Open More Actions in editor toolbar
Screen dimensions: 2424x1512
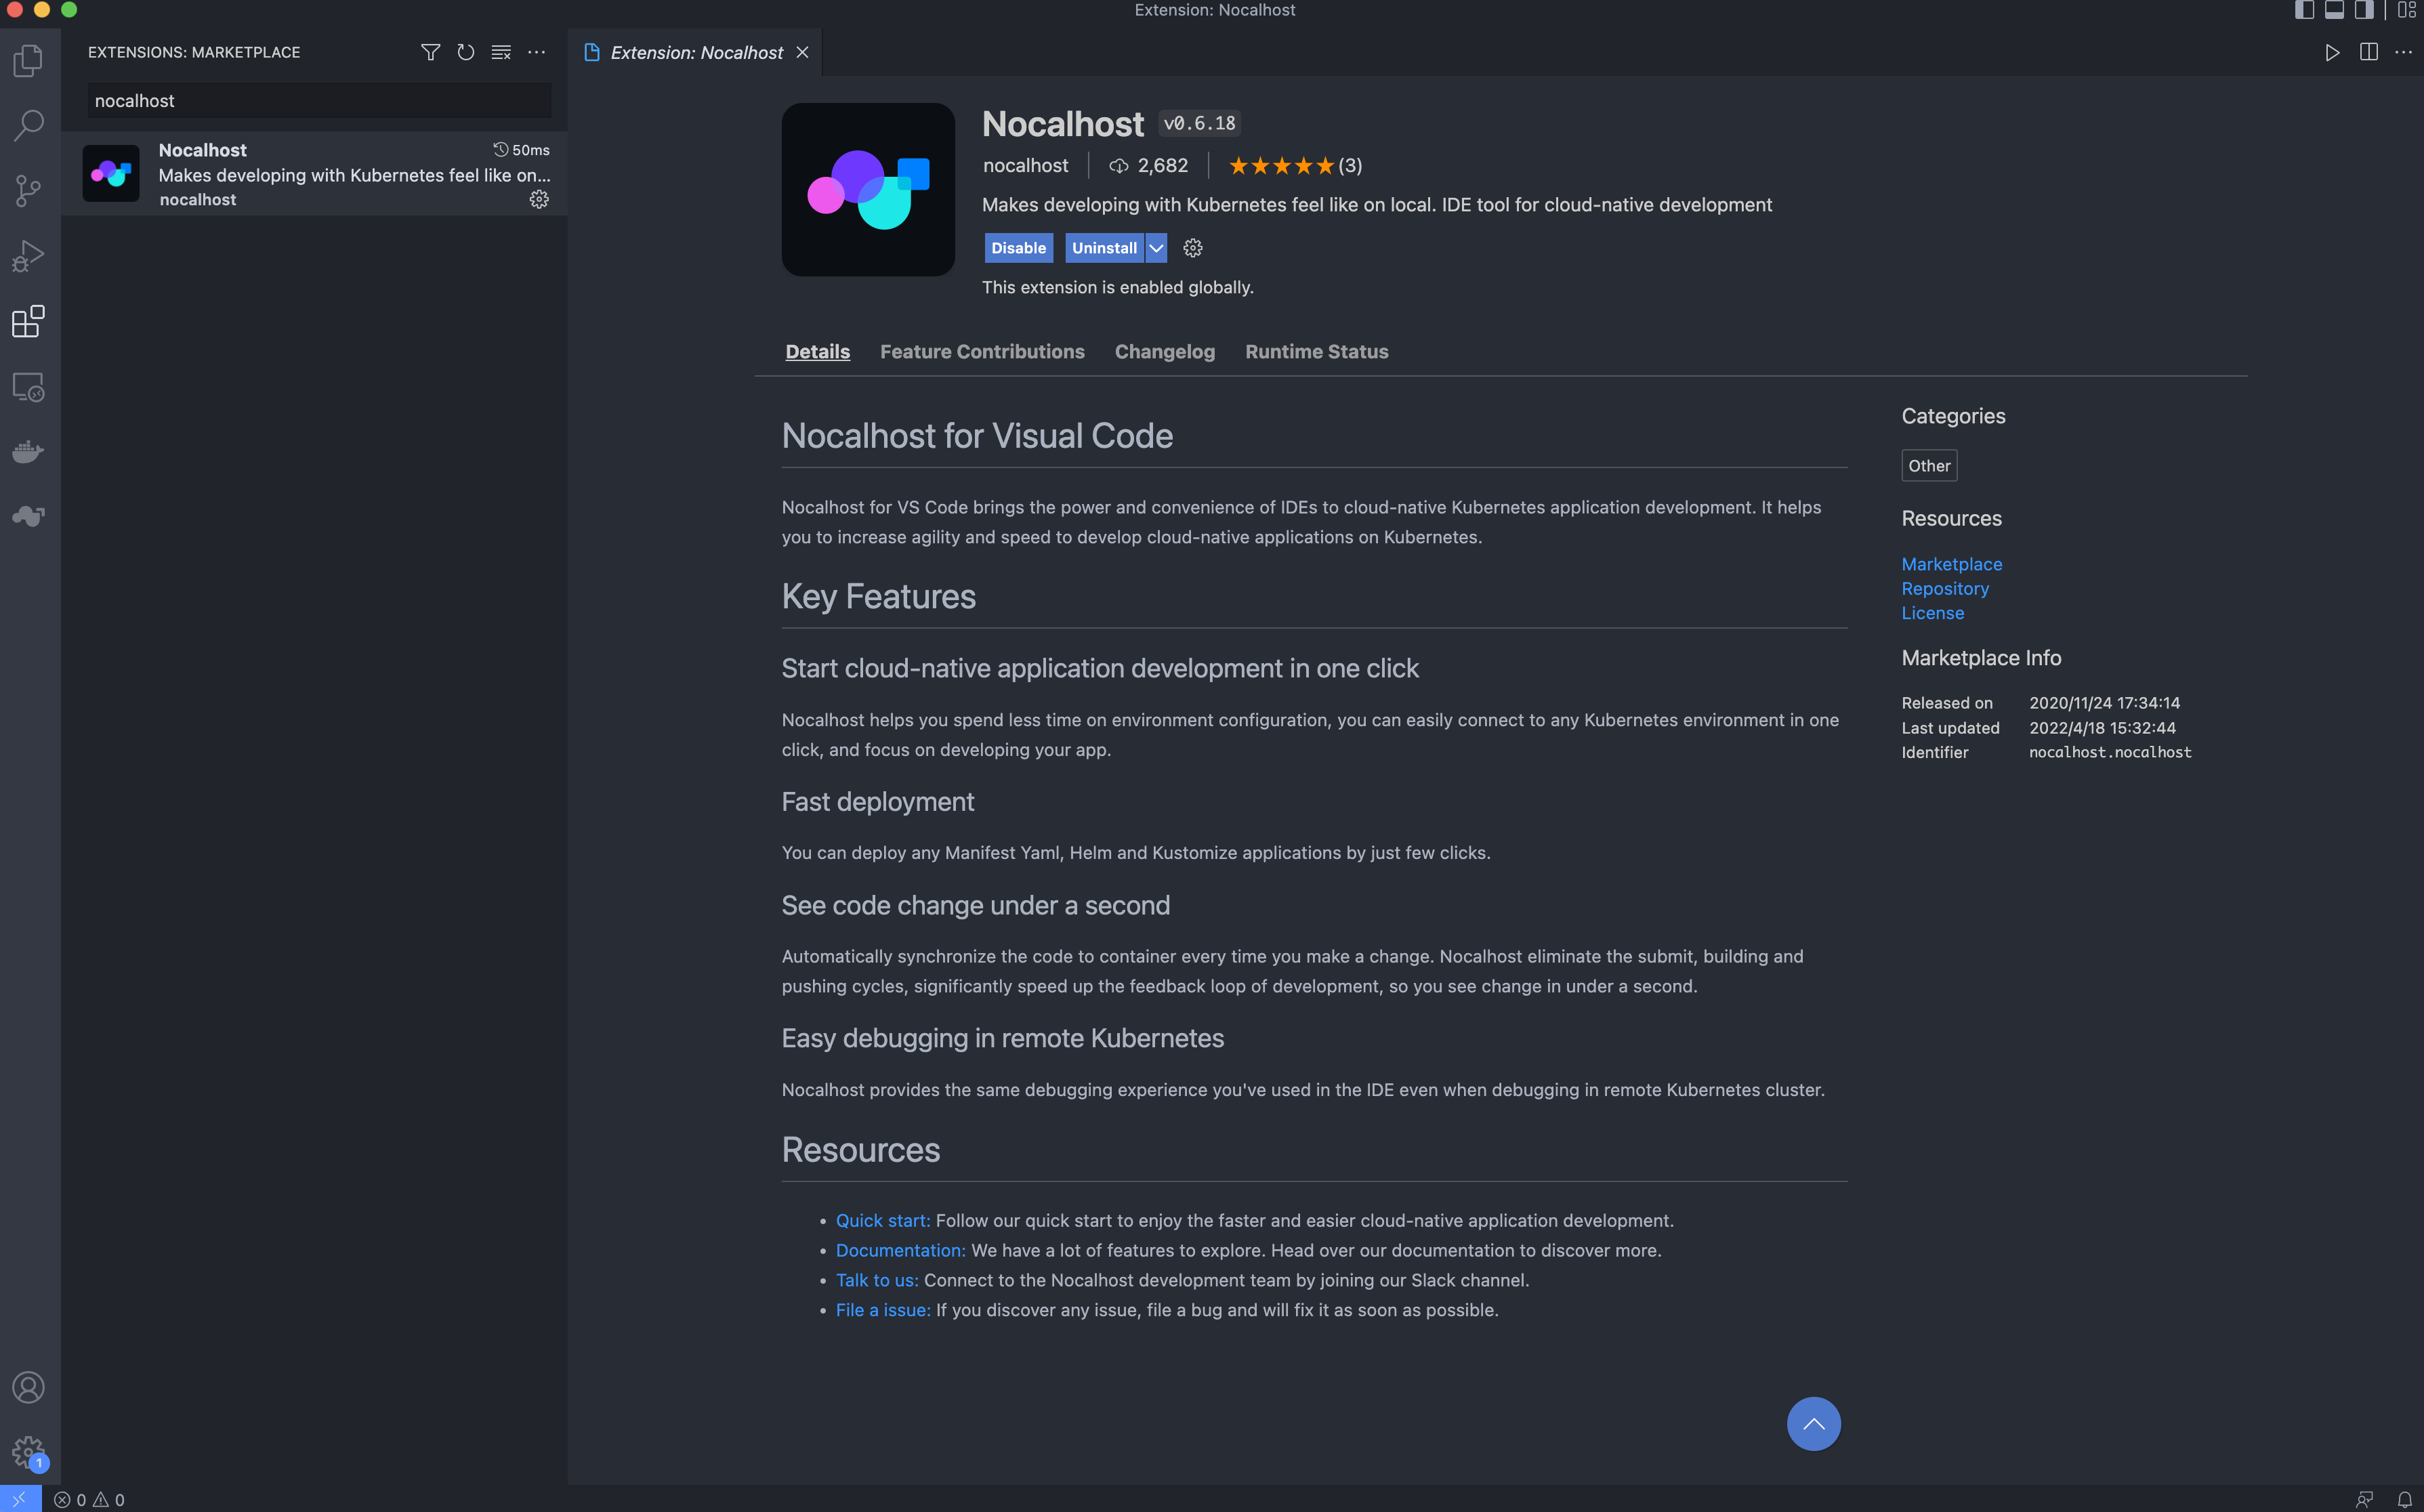tap(2403, 52)
